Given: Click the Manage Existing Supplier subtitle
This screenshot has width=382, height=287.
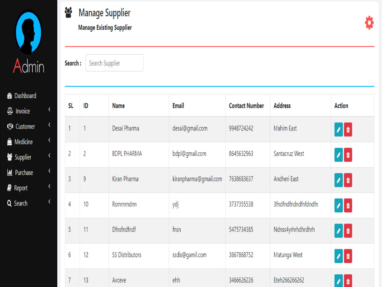Looking at the screenshot, I should [x=105, y=28].
